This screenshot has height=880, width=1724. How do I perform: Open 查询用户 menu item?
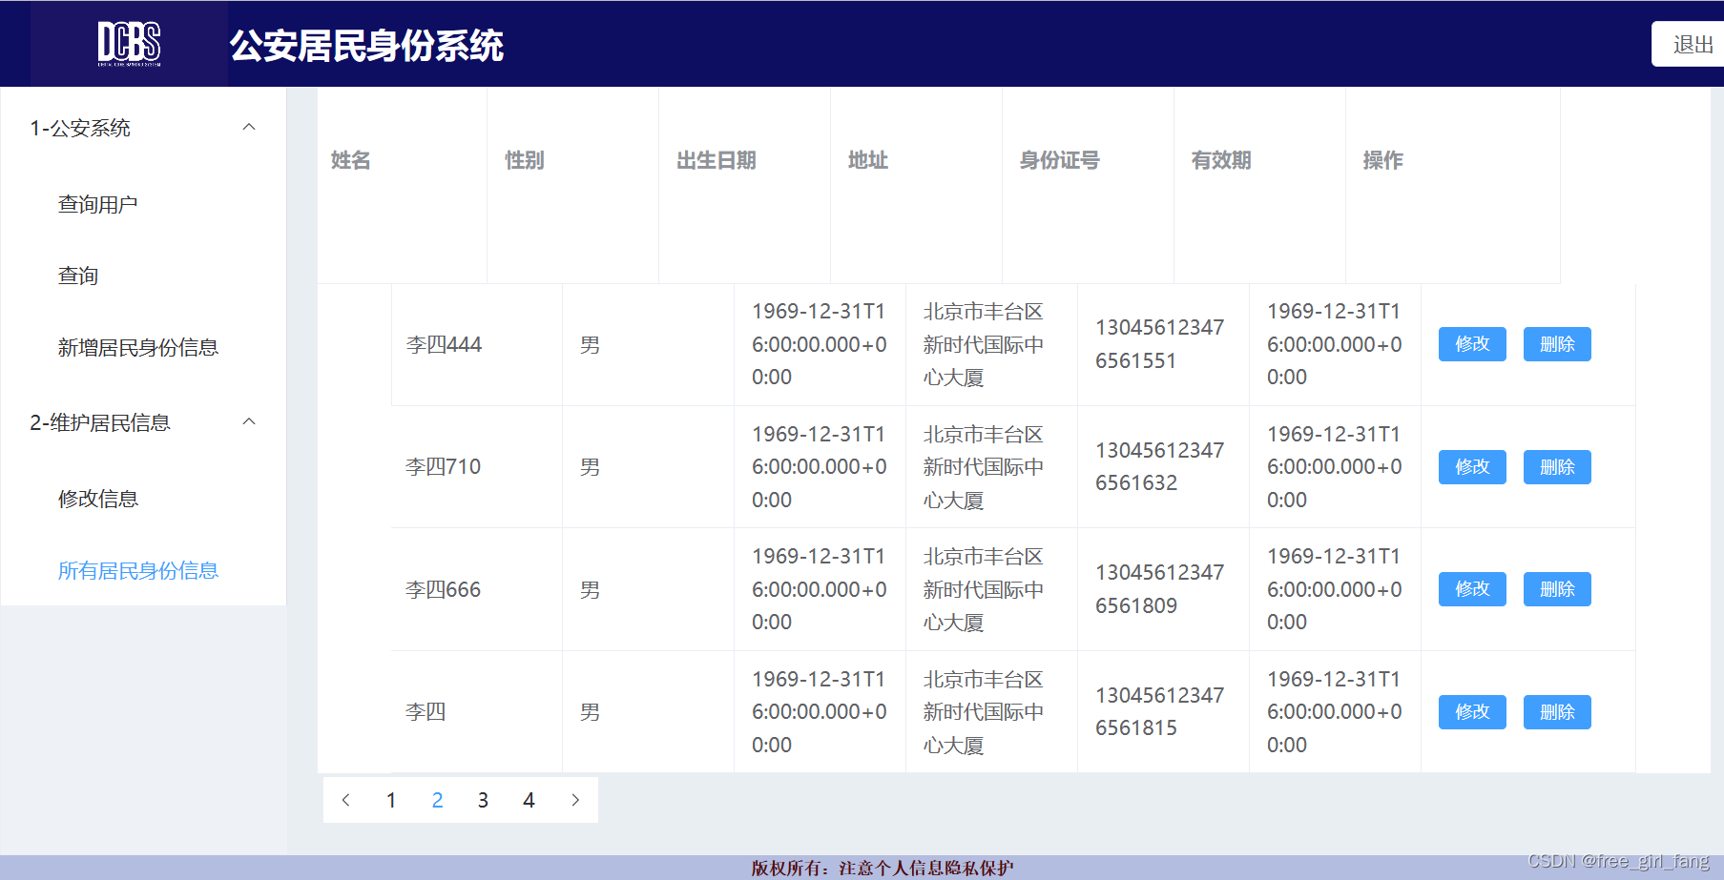pos(98,204)
